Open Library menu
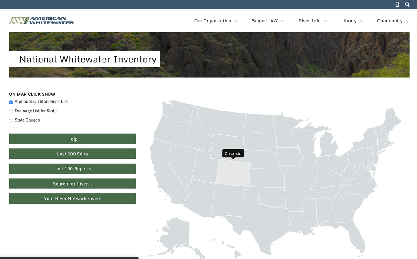Viewport: 417px width, 259px height. (349, 21)
